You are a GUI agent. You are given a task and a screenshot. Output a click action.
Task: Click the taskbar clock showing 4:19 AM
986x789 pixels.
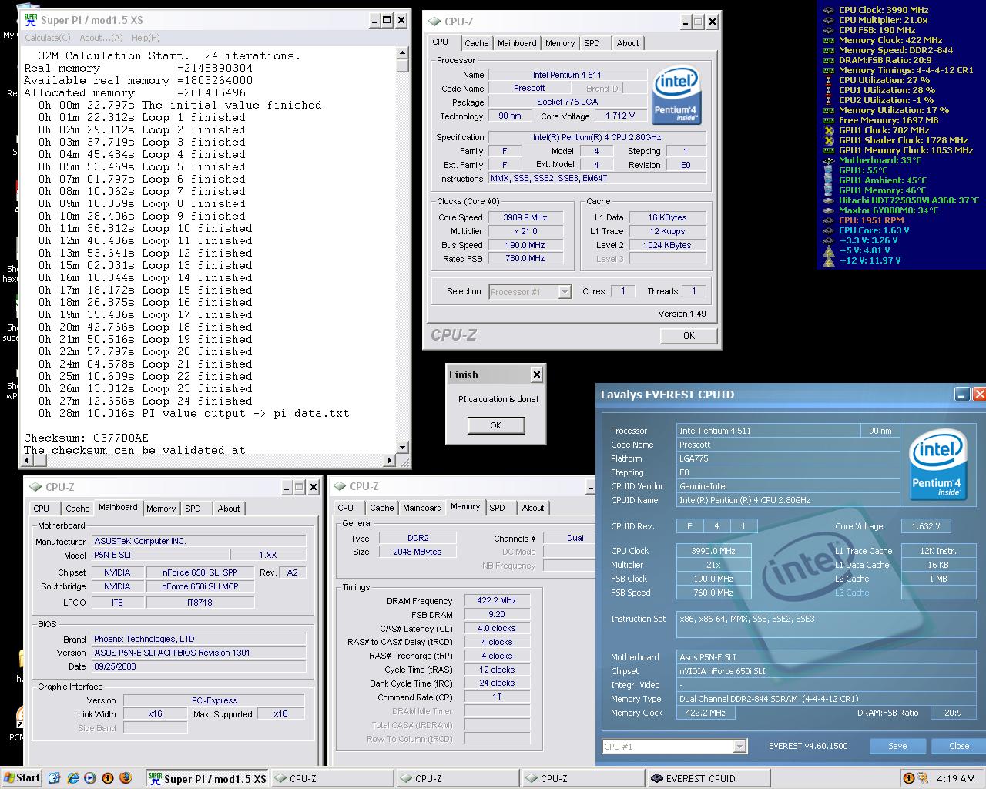[x=956, y=778]
